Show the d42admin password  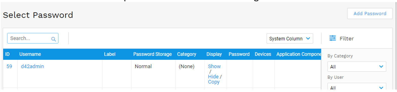(x=214, y=66)
